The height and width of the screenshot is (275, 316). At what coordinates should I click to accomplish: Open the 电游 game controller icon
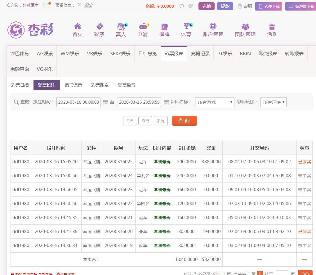click(x=143, y=26)
